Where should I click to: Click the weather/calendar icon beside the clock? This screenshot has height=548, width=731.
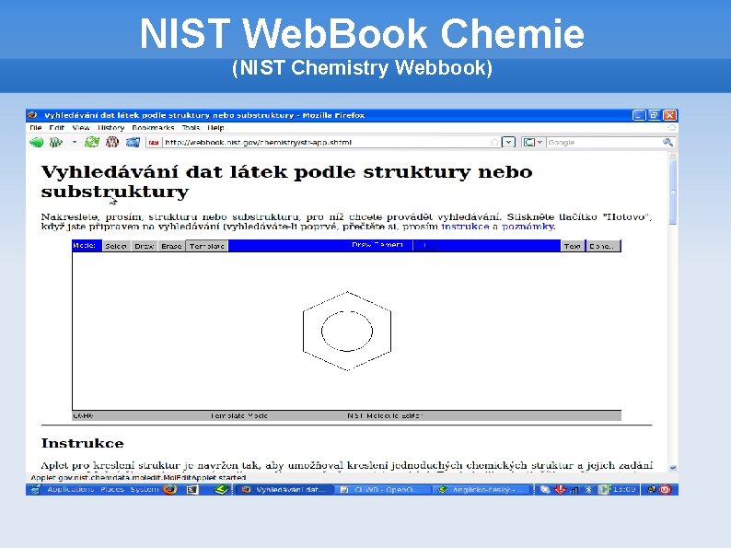pyautogui.click(x=604, y=489)
